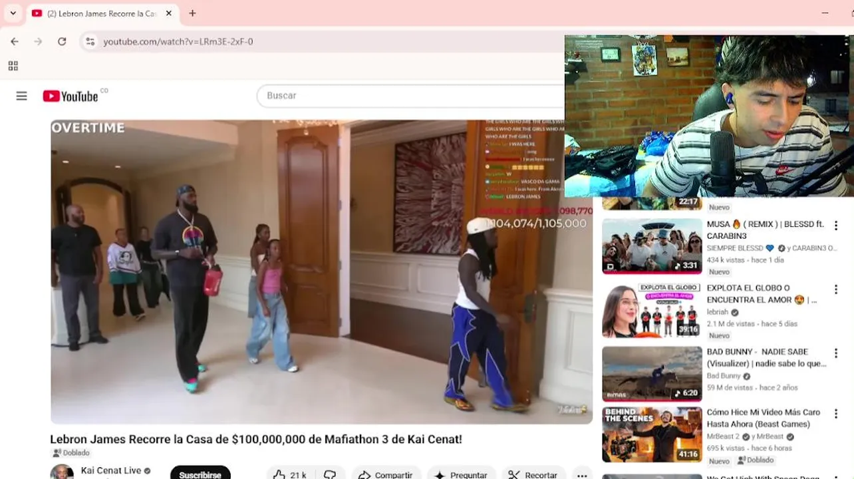Image resolution: width=854 pixels, height=479 pixels.
Task: Play or pause the main video
Action: pyautogui.click(x=321, y=271)
